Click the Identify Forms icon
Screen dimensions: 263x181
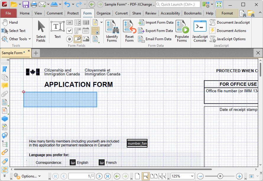[x=112, y=31]
